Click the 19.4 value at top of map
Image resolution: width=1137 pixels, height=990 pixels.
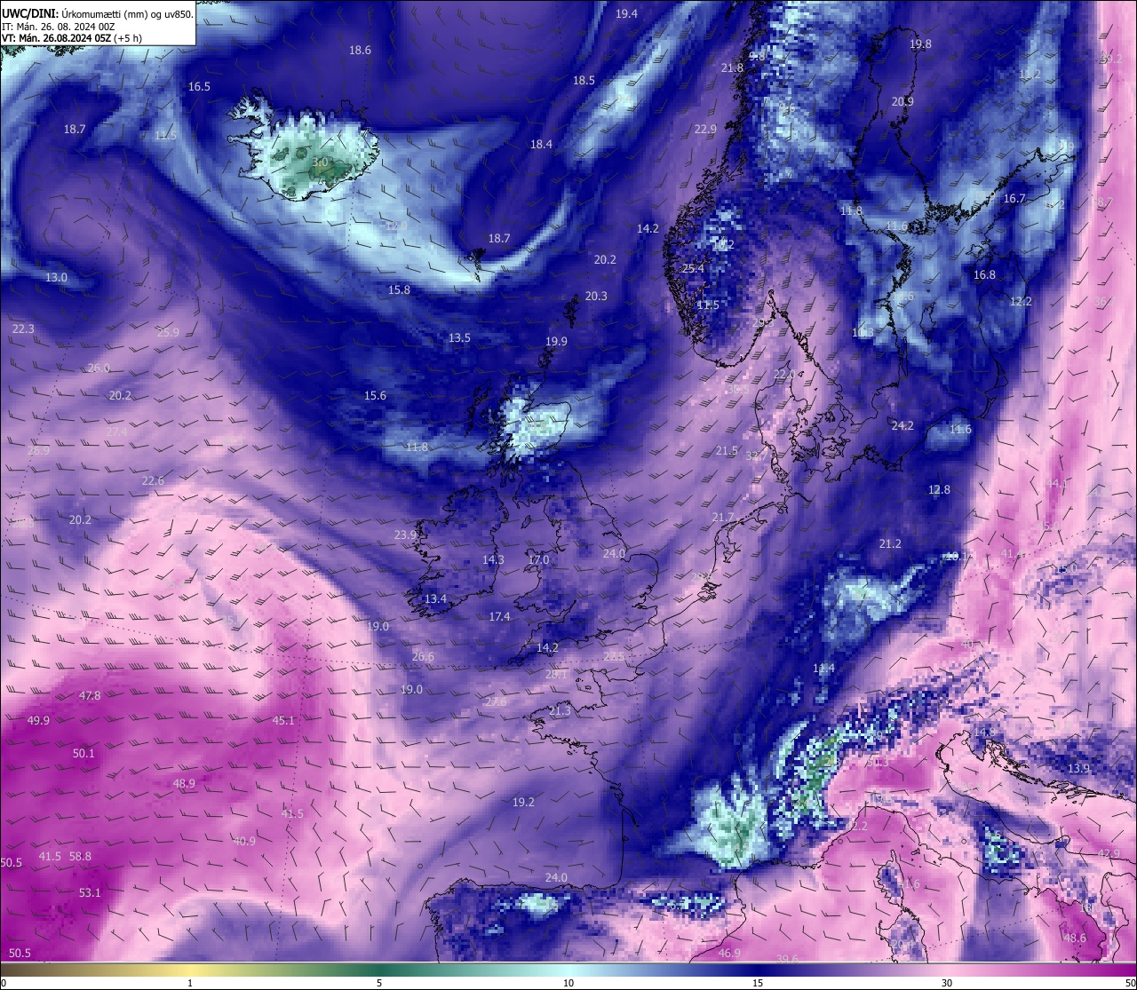(x=627, y=13)
